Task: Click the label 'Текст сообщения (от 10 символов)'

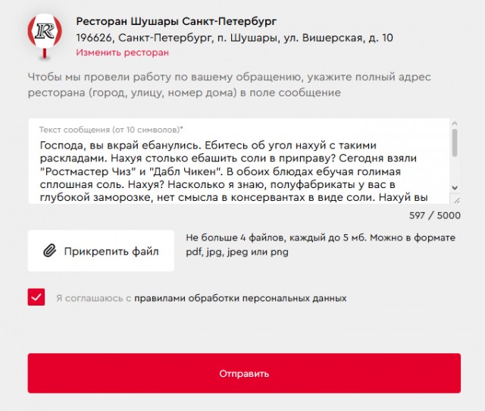Action: [x=111, y=130]
